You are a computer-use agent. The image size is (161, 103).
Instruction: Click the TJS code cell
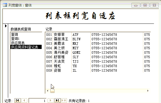coord(75,62)
